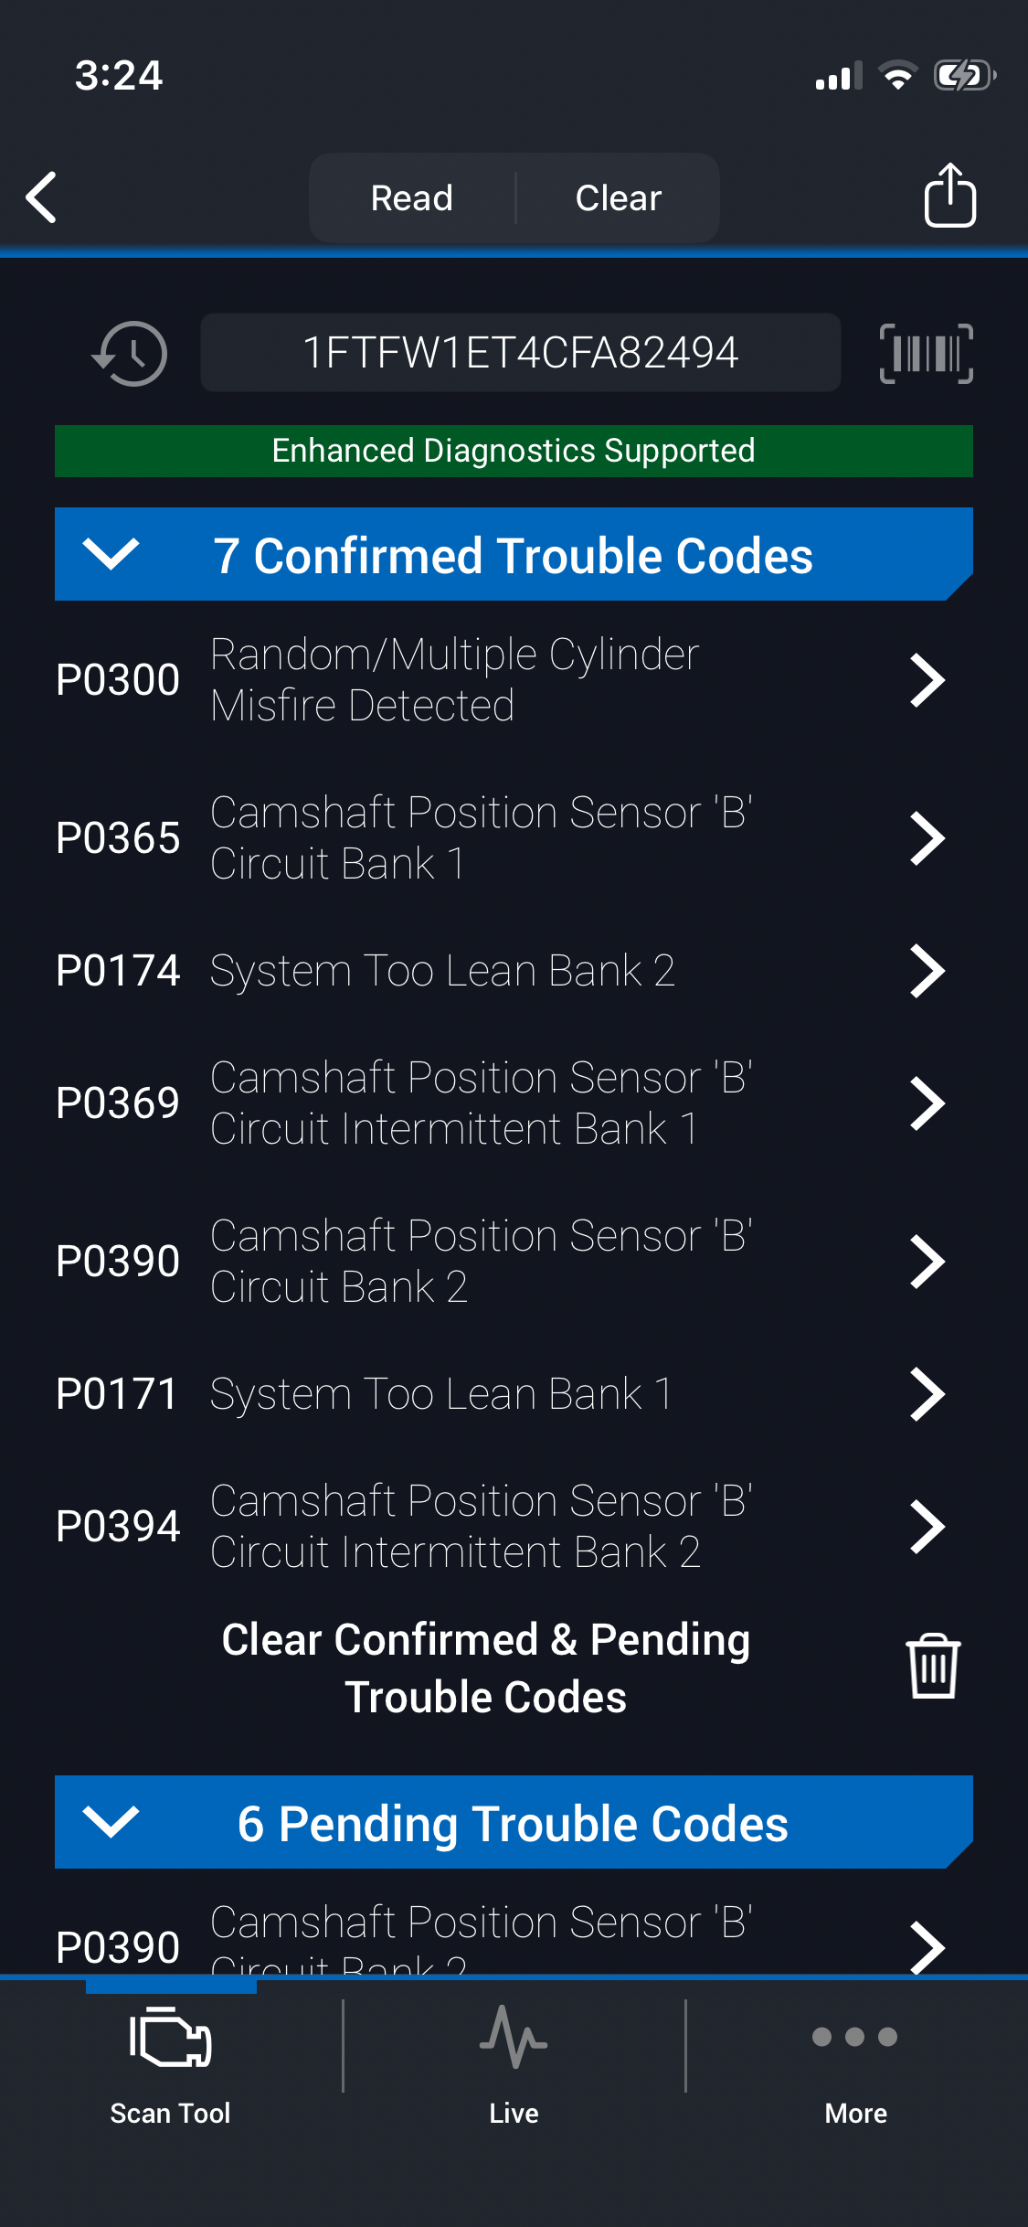Image resolution: width=1028 pixels, height=2227 pixels.
Task: Open P0171 System Too Lean Bank 1
Action: coord(440,1394)
